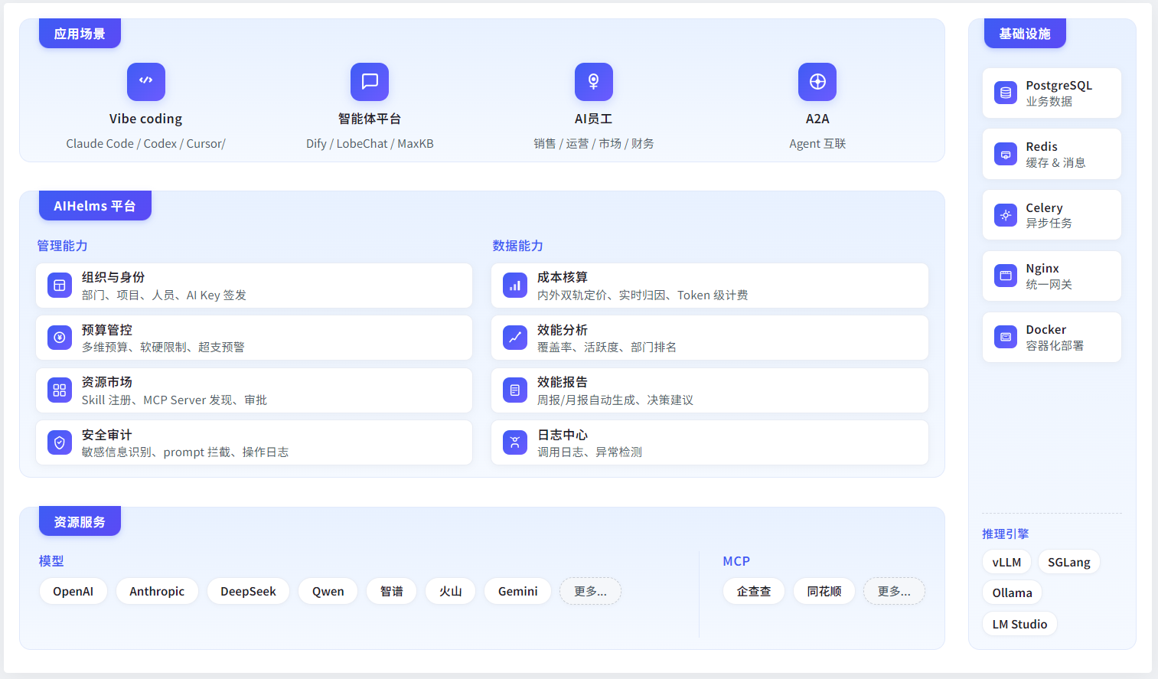Click the DeepSeek model chip

click(248, 591)
